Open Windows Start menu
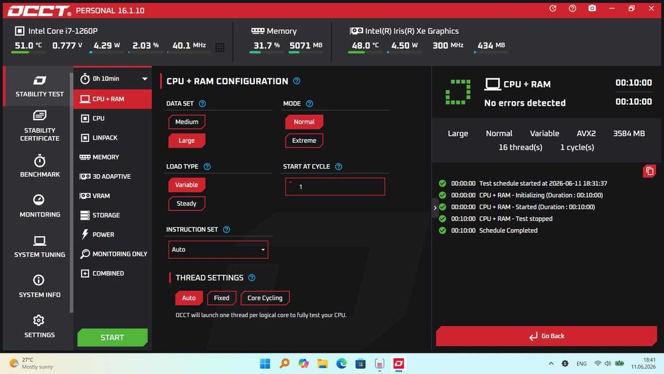The image size is (664, 374). pos(265,363)
